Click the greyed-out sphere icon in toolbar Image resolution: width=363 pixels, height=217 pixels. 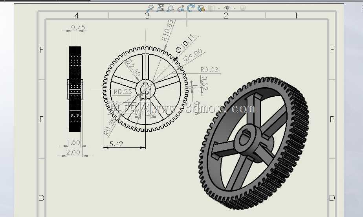pos(243,8)
